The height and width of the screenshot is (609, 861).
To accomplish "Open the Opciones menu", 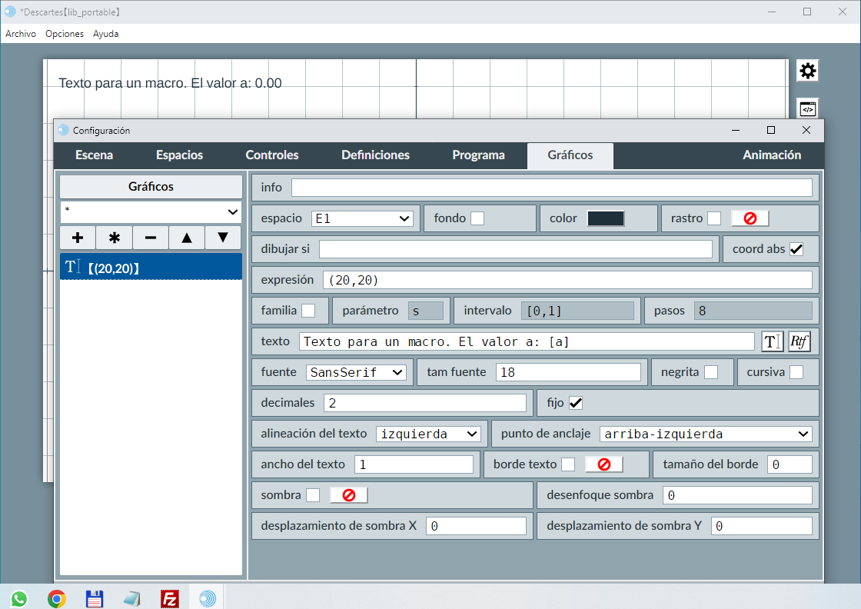I will click(65, 34).
